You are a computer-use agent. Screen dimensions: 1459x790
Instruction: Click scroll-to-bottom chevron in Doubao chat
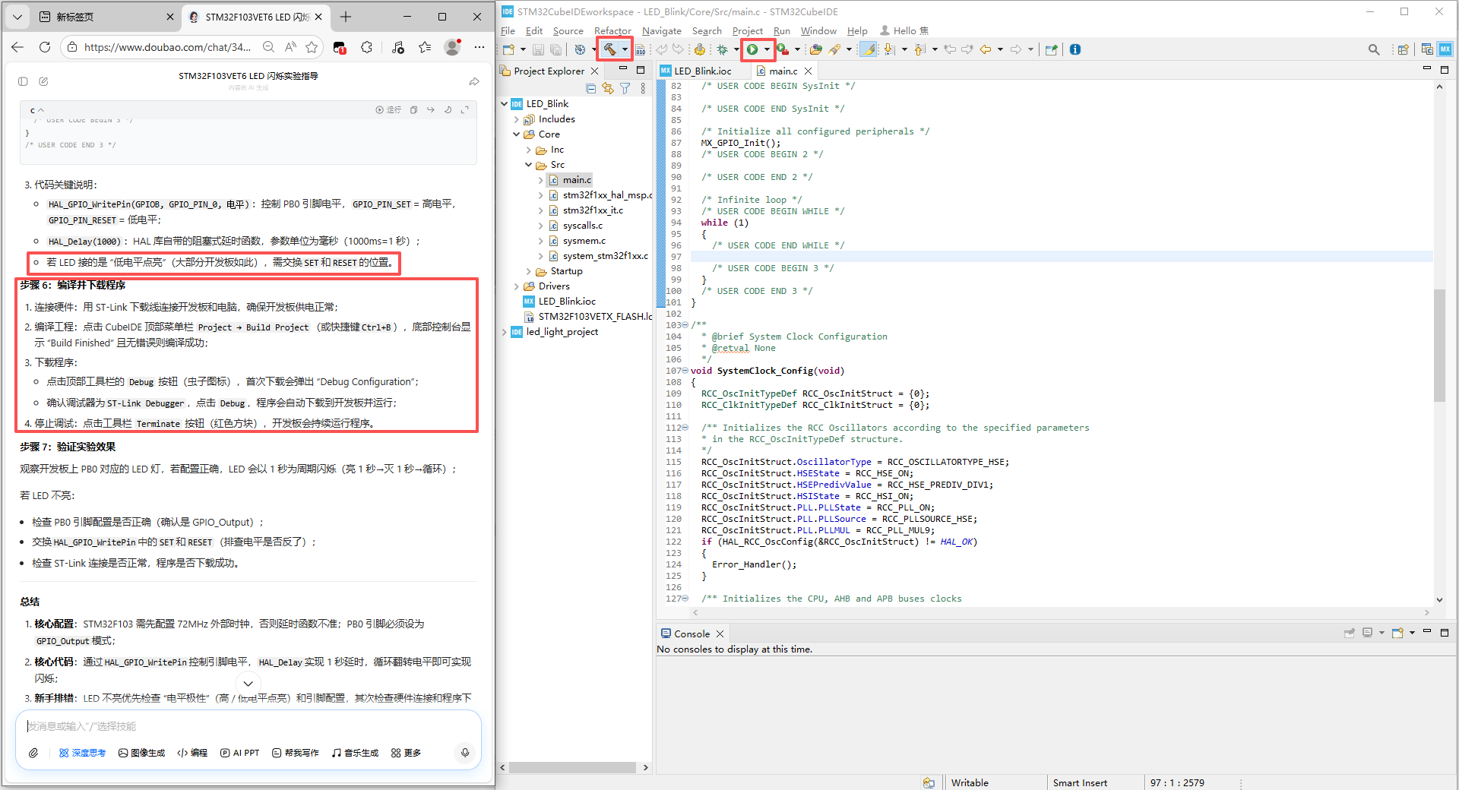pos(248,683)
